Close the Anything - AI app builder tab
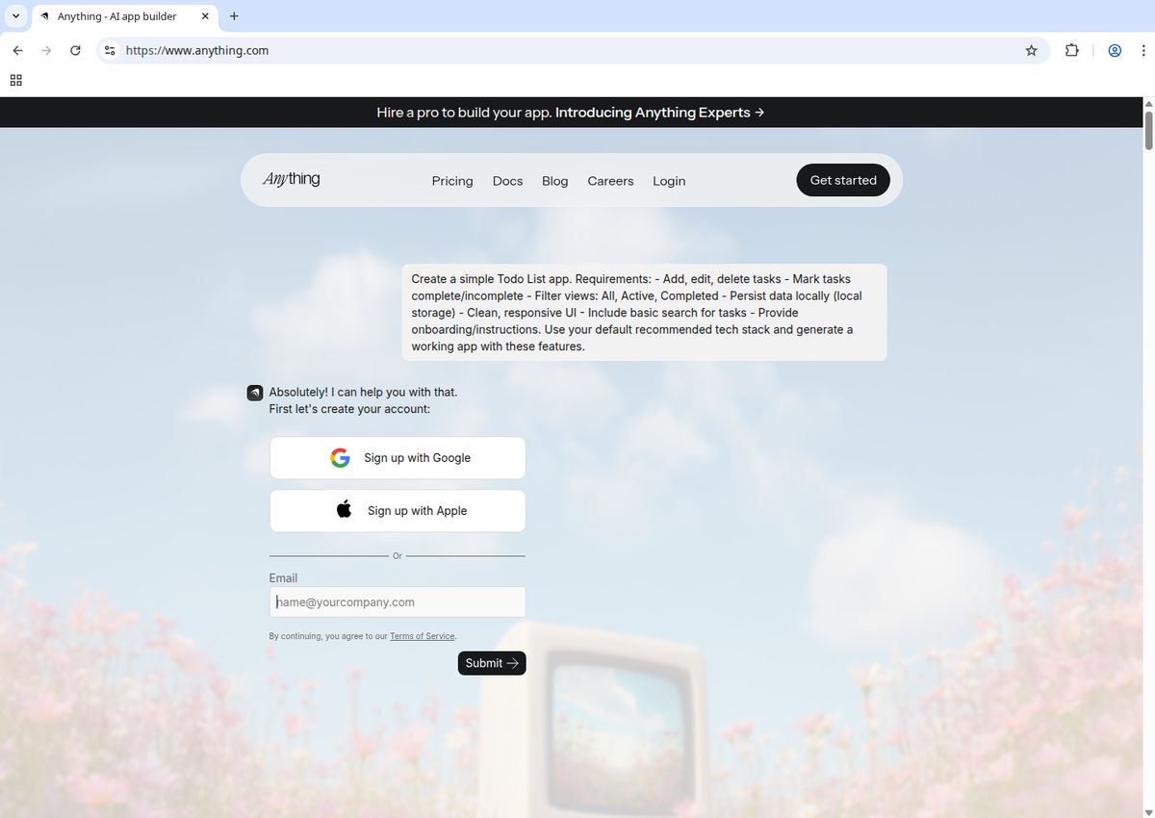Viewport: 1155px width, 818px height. click(205, 16)
